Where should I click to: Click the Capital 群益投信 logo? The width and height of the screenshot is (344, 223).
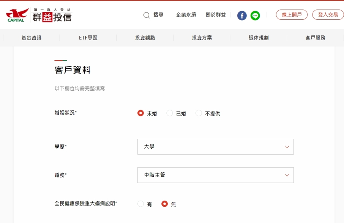[39, 15]
